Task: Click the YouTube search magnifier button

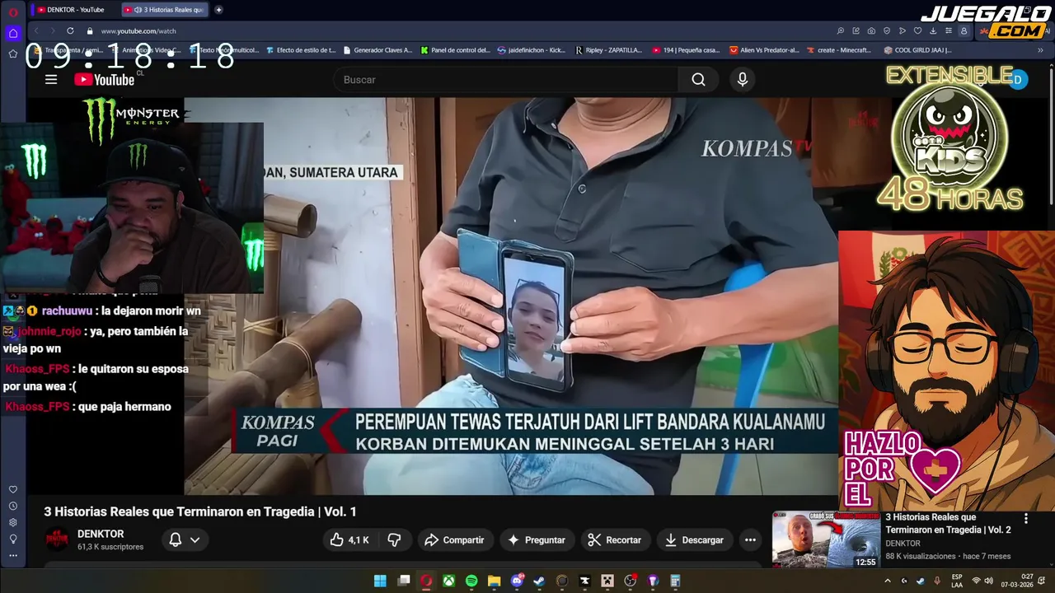Action: click(x=698, y=80)
